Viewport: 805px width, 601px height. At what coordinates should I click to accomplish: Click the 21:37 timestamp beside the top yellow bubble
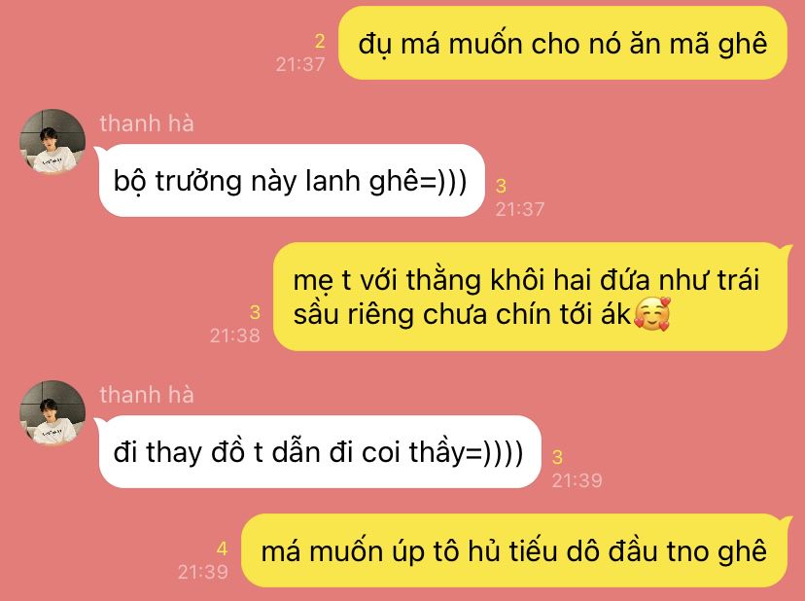click(x=300, y=64)
